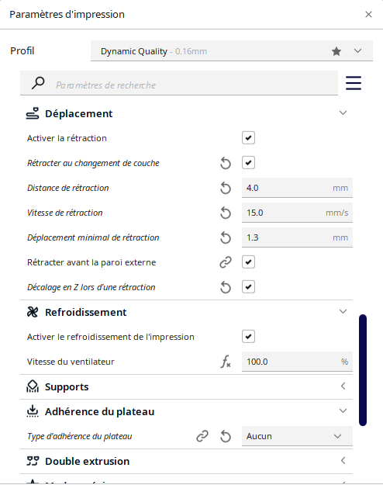
Task: Edit the Distance de rétraction 4.0 field
Action: click(297, 188)
